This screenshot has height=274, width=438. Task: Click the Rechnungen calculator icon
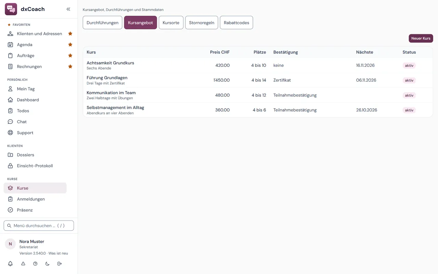point(10,66)
